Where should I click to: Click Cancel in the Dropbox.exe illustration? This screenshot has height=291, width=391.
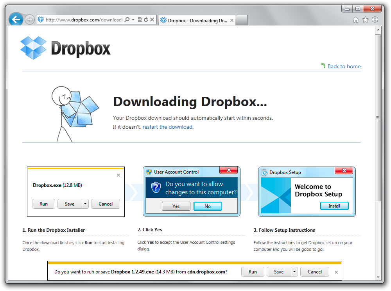(x=106, y=204)
